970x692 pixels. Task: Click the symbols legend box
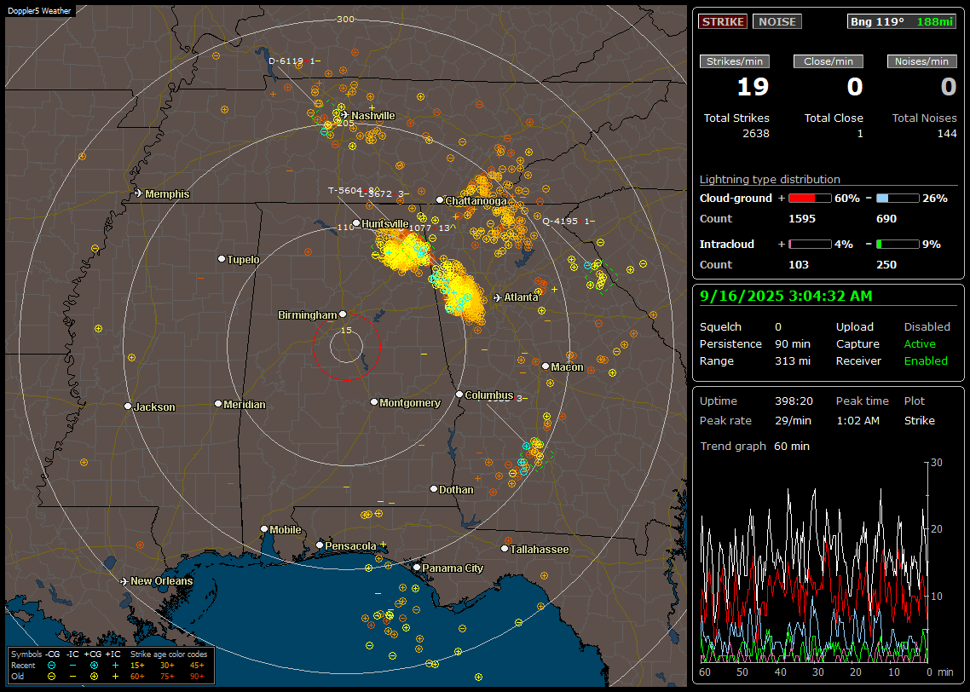click(111, 666)
